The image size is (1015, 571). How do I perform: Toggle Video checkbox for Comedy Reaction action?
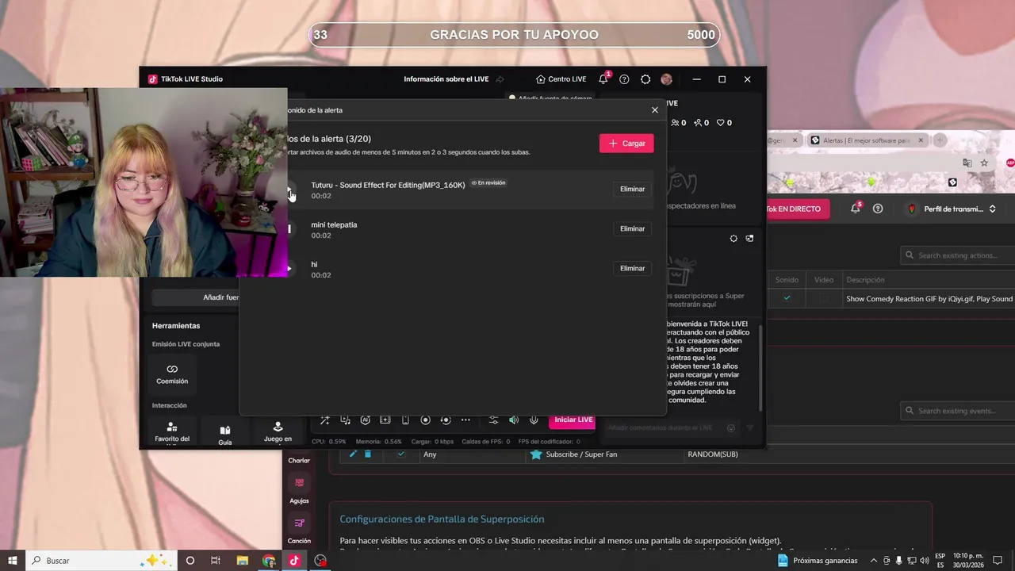[824, 299]
